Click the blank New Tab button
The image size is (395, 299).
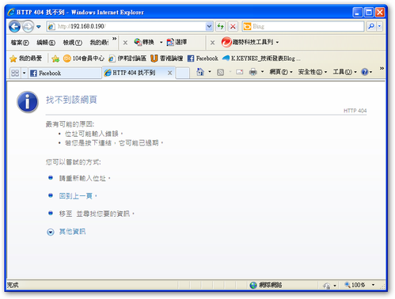[x=183, y=73]
